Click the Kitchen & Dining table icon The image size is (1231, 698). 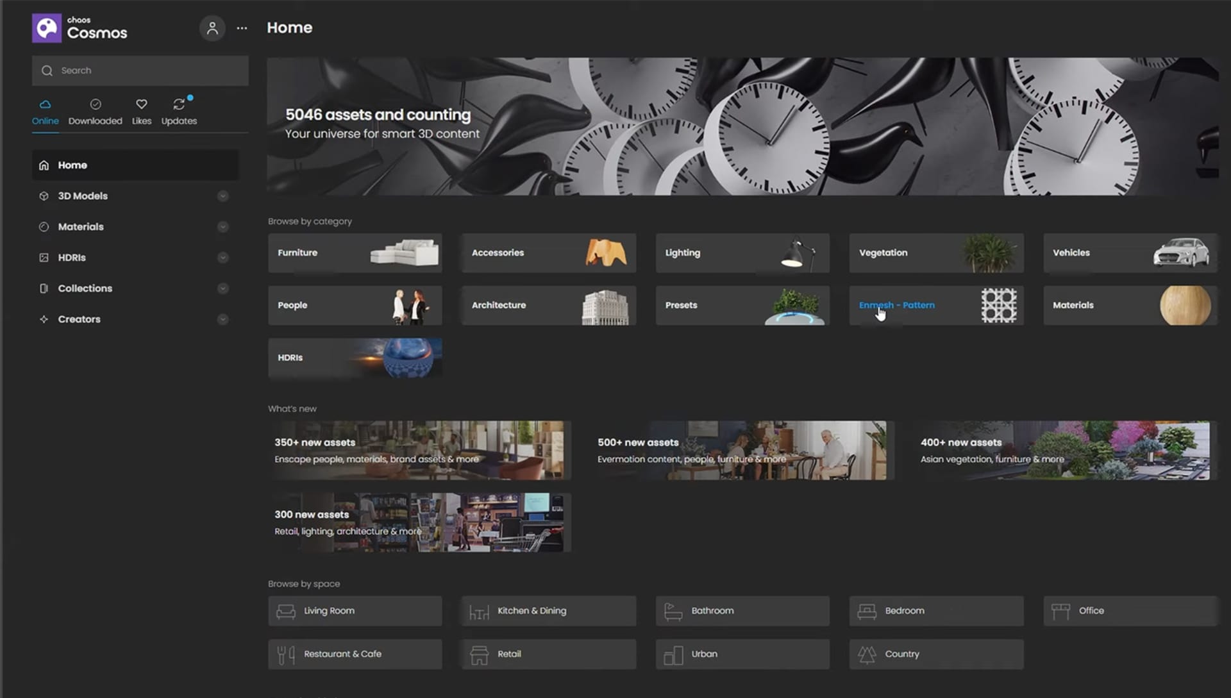(479, 612)
